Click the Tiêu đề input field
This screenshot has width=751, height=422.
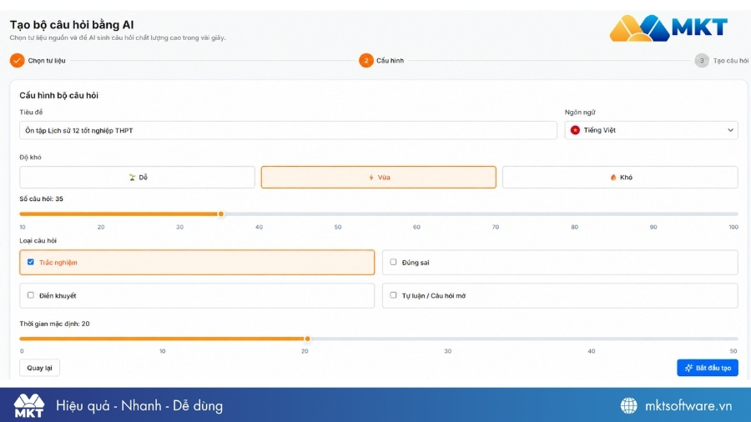289,130
